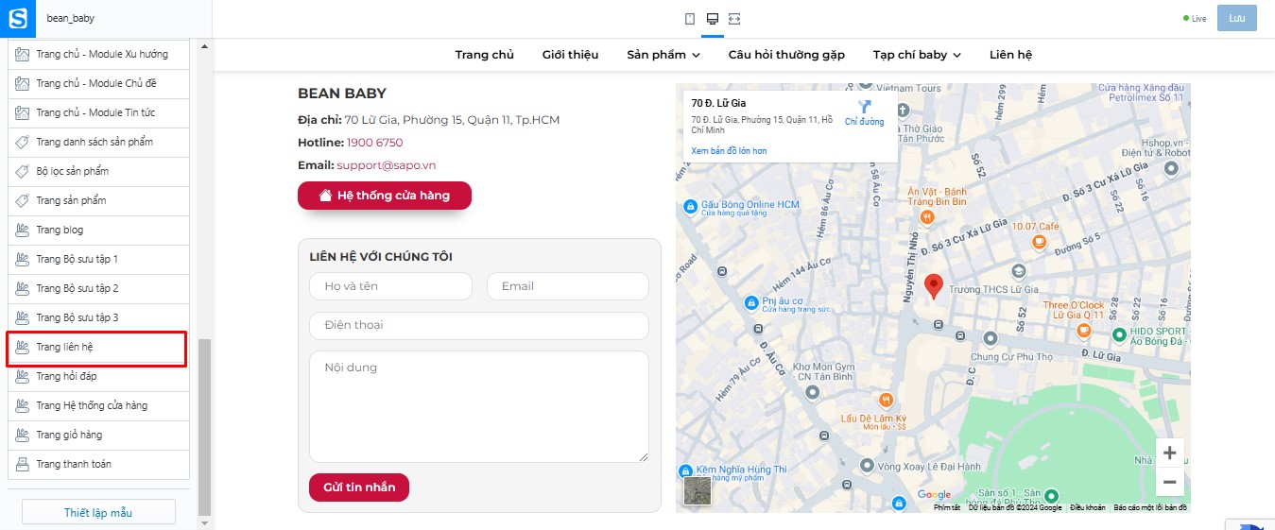Click the Sapo logo icon
Image resolution: width=1275 pixels, height=530 pixels.
18,18
